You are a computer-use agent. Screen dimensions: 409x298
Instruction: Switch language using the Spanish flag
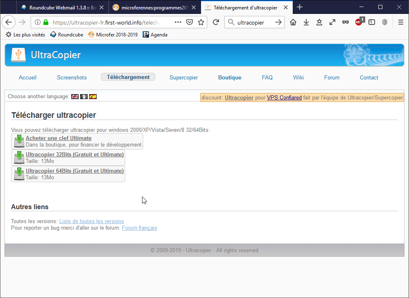pos(93,97)
